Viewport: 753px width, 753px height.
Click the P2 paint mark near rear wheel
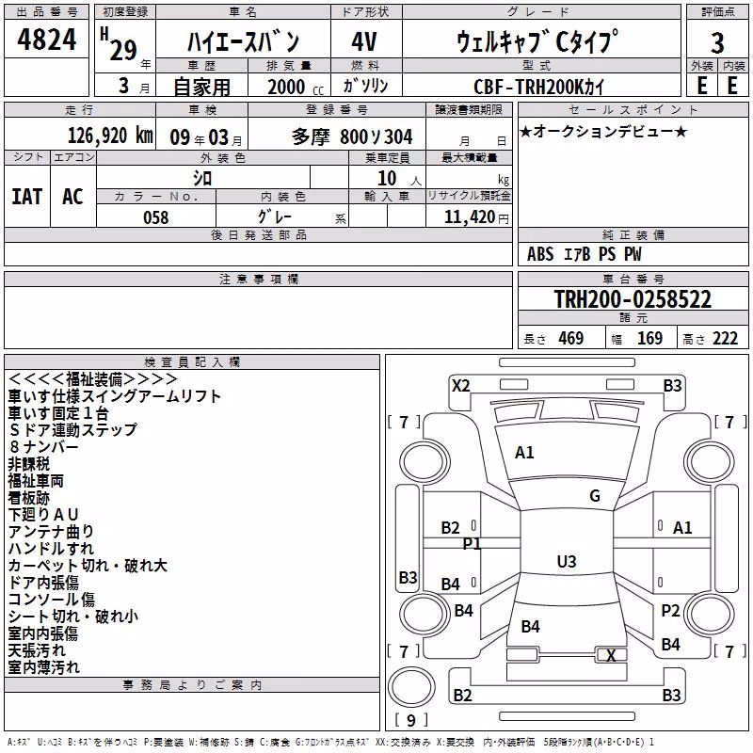click(670, 611)
